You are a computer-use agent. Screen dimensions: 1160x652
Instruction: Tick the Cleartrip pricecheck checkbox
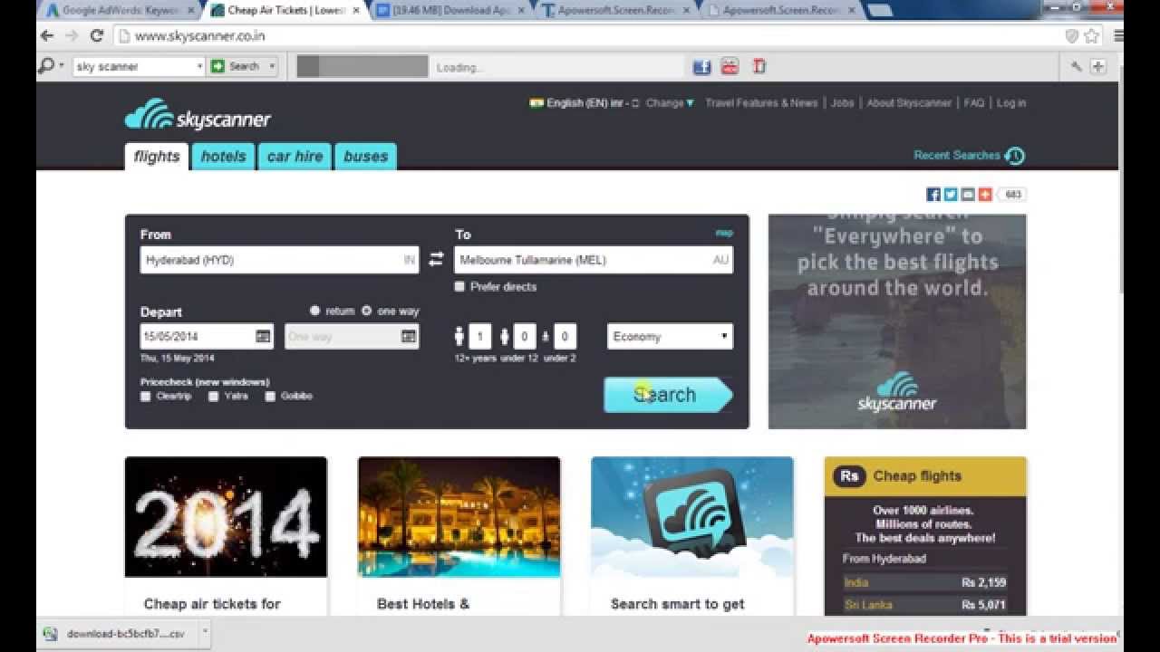click(x=146, y=397)
